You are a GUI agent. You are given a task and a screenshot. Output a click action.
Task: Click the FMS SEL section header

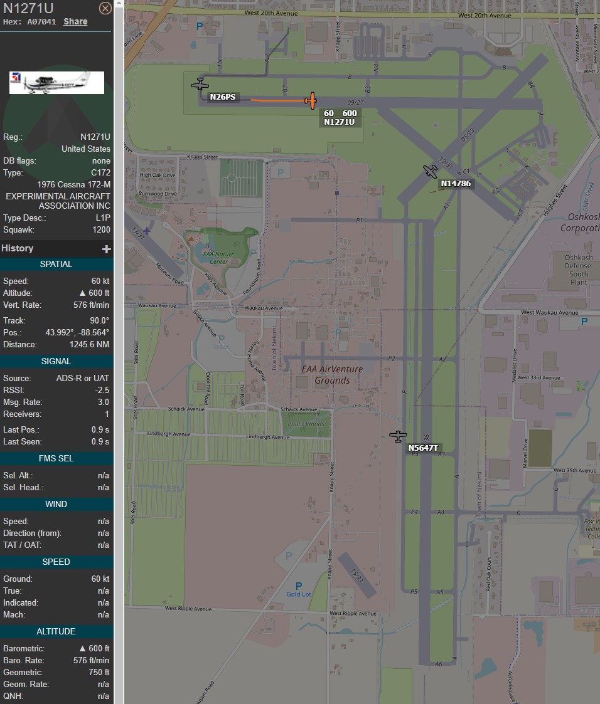[x=56, y=458]
